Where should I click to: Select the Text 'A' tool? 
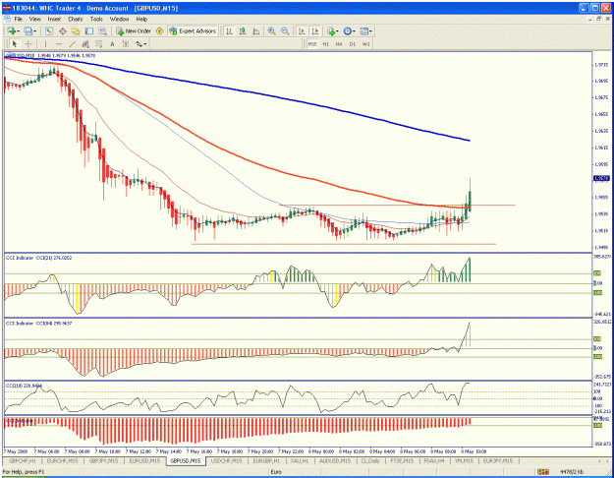pos(112,44)
